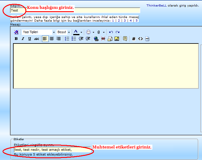Image resolution: width=202 pixels, height=160 pixels.
Task: Open the Boyut size dropdown
Action: (x=64, y=32)
